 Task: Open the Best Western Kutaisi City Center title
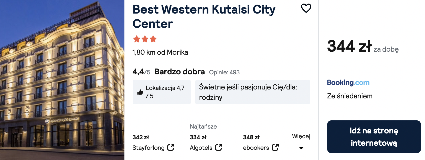coord(204,17)
